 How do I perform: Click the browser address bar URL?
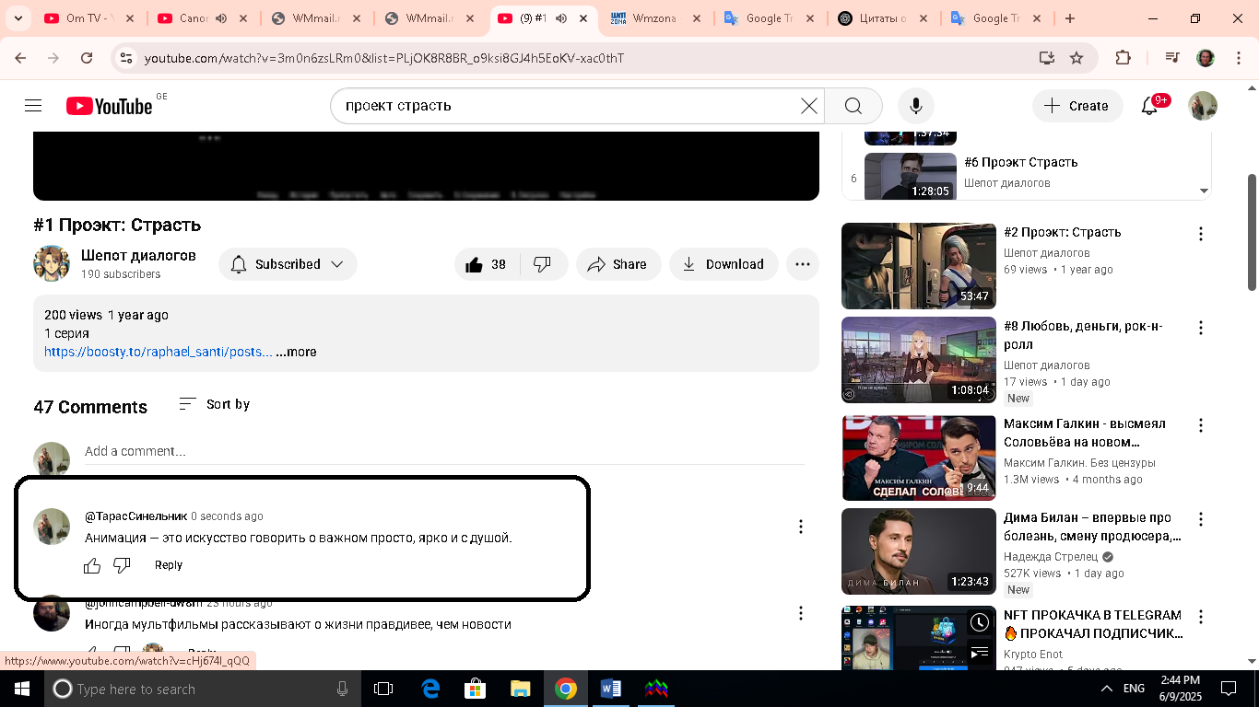click(x=384, y=58)
